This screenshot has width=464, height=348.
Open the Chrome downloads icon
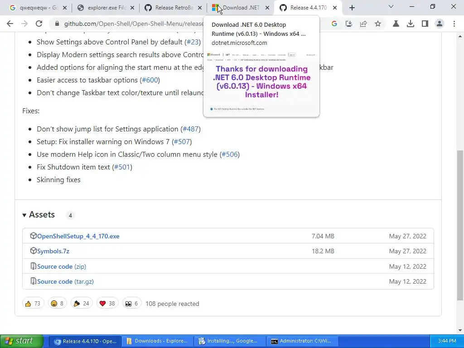(x=410, y=24)
